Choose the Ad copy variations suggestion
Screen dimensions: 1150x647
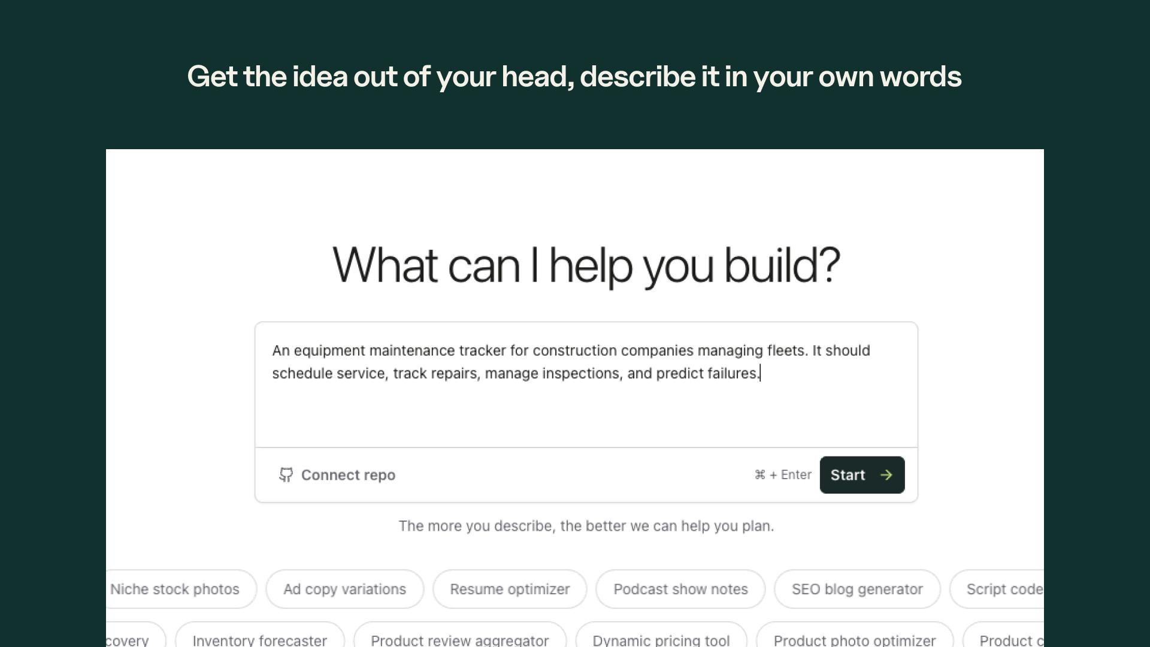tap(344, 589)
